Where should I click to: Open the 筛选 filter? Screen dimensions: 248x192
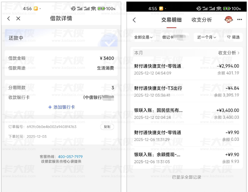[233, 37]
